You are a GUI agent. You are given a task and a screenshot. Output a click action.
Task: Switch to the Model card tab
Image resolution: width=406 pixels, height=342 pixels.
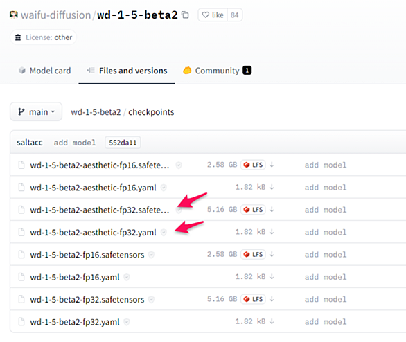click(45, 71)
